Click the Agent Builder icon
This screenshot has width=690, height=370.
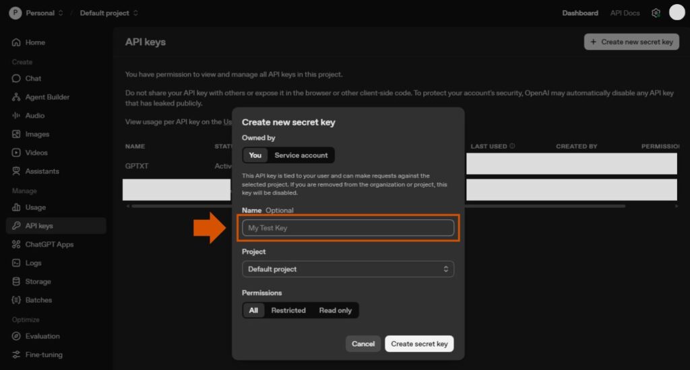(16, 97)
